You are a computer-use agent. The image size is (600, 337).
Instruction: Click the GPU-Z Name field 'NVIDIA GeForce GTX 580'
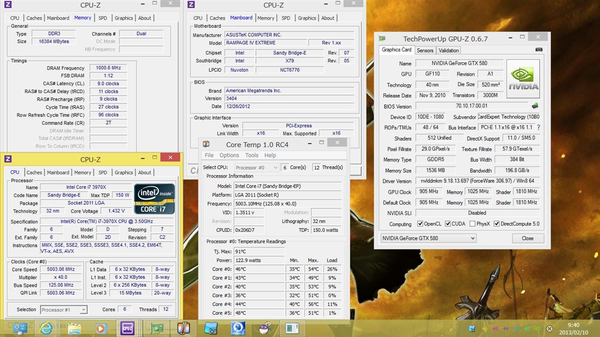pyautogui.click(x=459, y=63)
